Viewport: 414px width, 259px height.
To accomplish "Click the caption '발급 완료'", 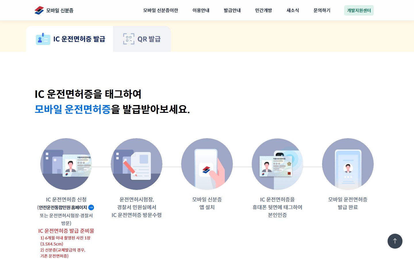I will (348, 207).
